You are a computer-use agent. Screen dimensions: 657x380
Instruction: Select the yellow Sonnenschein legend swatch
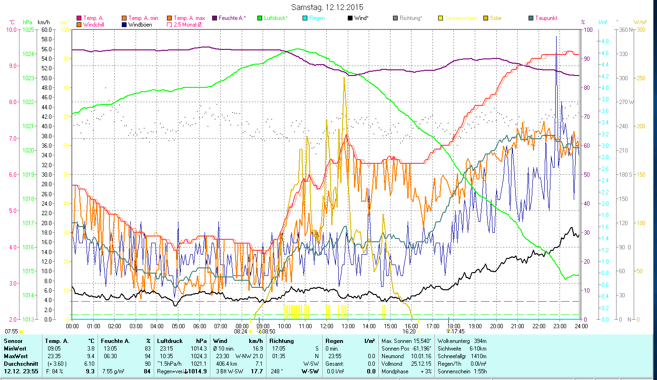441,18
